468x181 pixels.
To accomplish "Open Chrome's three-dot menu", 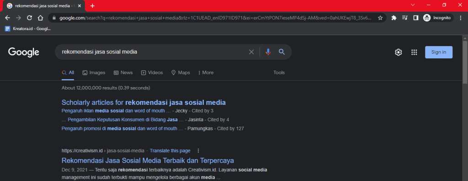I will click(460, 18).
